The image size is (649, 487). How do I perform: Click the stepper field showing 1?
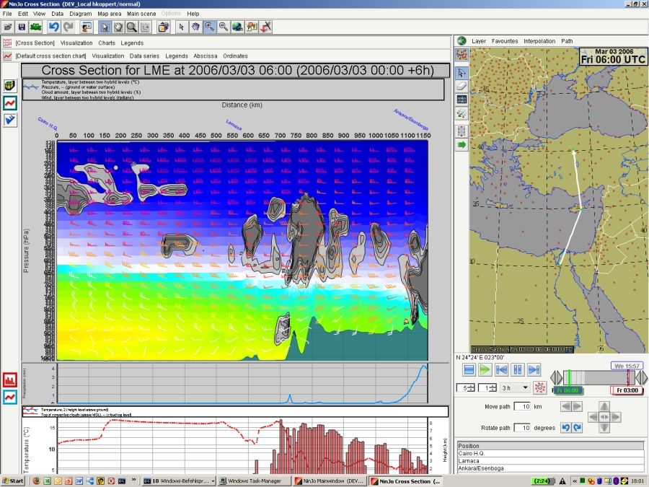pyautogui.click(x=487, y=388)
